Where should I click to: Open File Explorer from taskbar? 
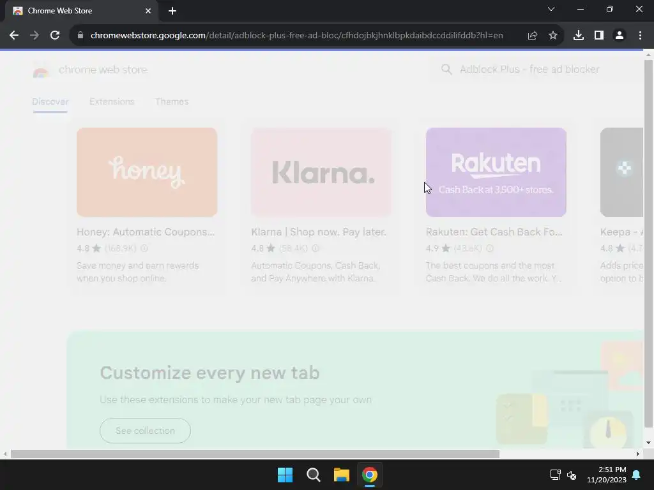[x=341, y=475]
